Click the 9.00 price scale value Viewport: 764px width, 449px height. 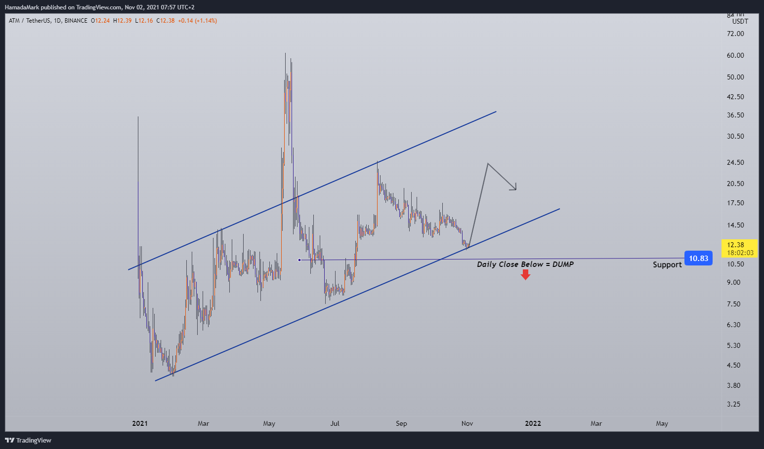pyautogui.click(x=734, y=282)
